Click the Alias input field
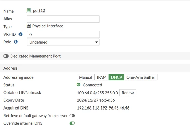Viewport: 190px width, 131px height. pyautogui.click(x=63, y=19)
